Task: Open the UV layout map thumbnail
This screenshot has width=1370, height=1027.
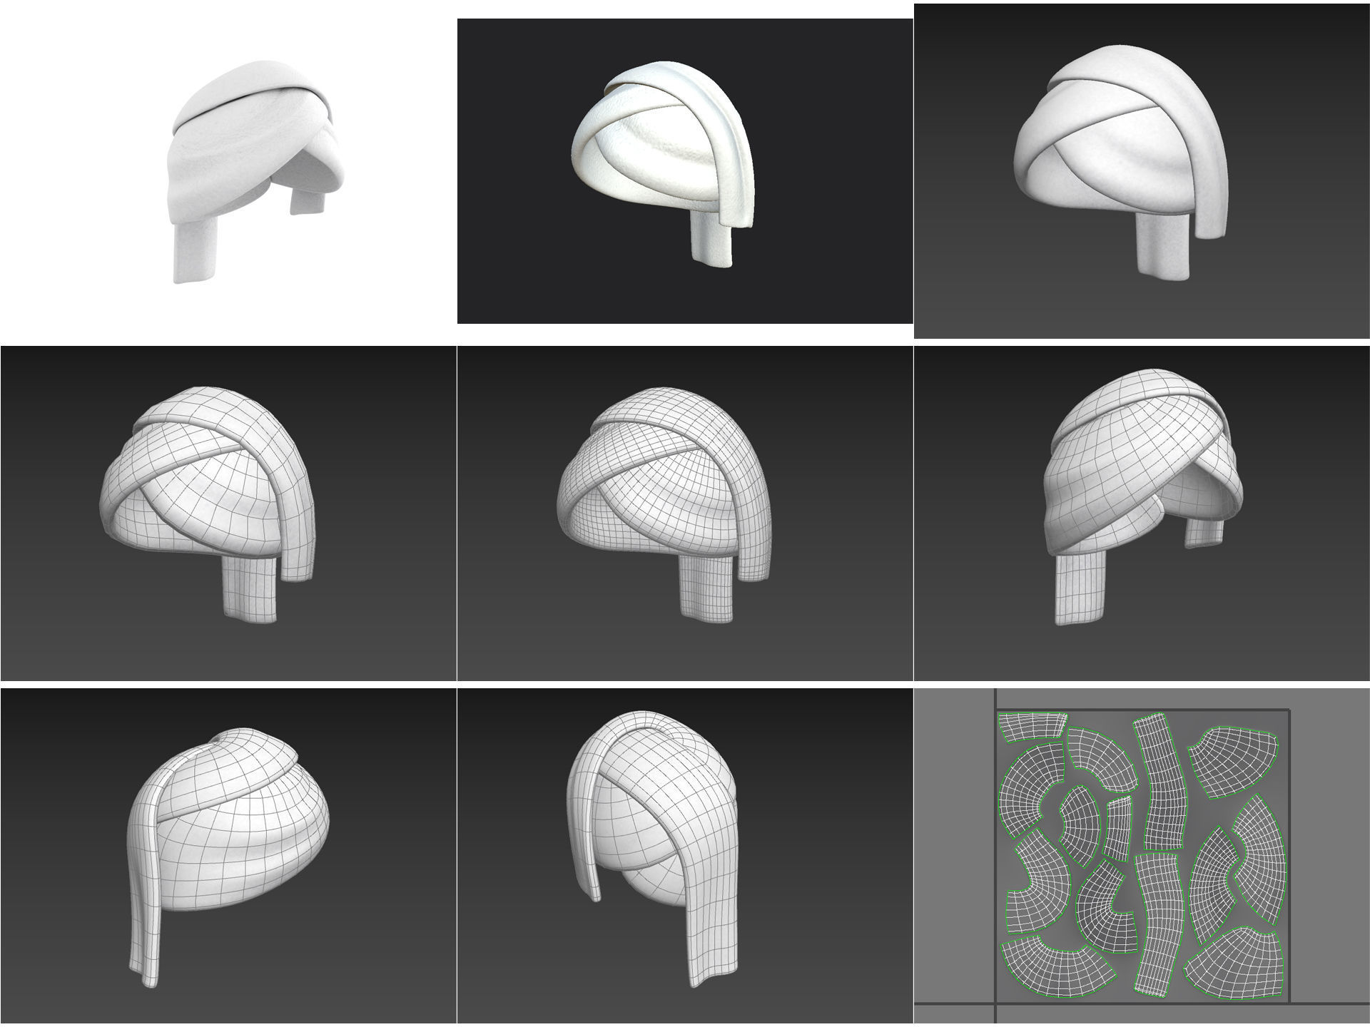Action: click(x=1142, y=856)
